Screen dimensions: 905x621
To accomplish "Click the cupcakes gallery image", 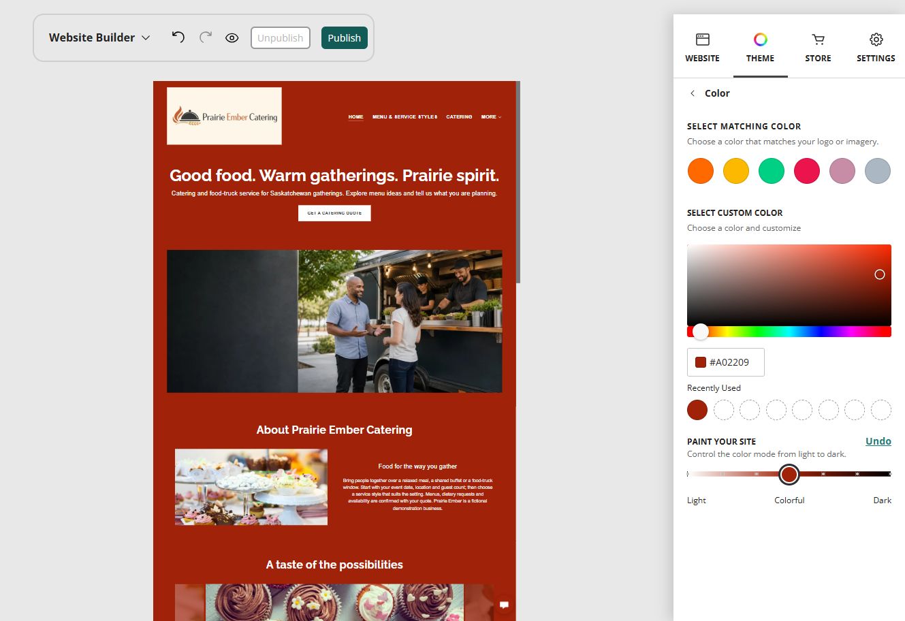I will (x=334, y=602).
